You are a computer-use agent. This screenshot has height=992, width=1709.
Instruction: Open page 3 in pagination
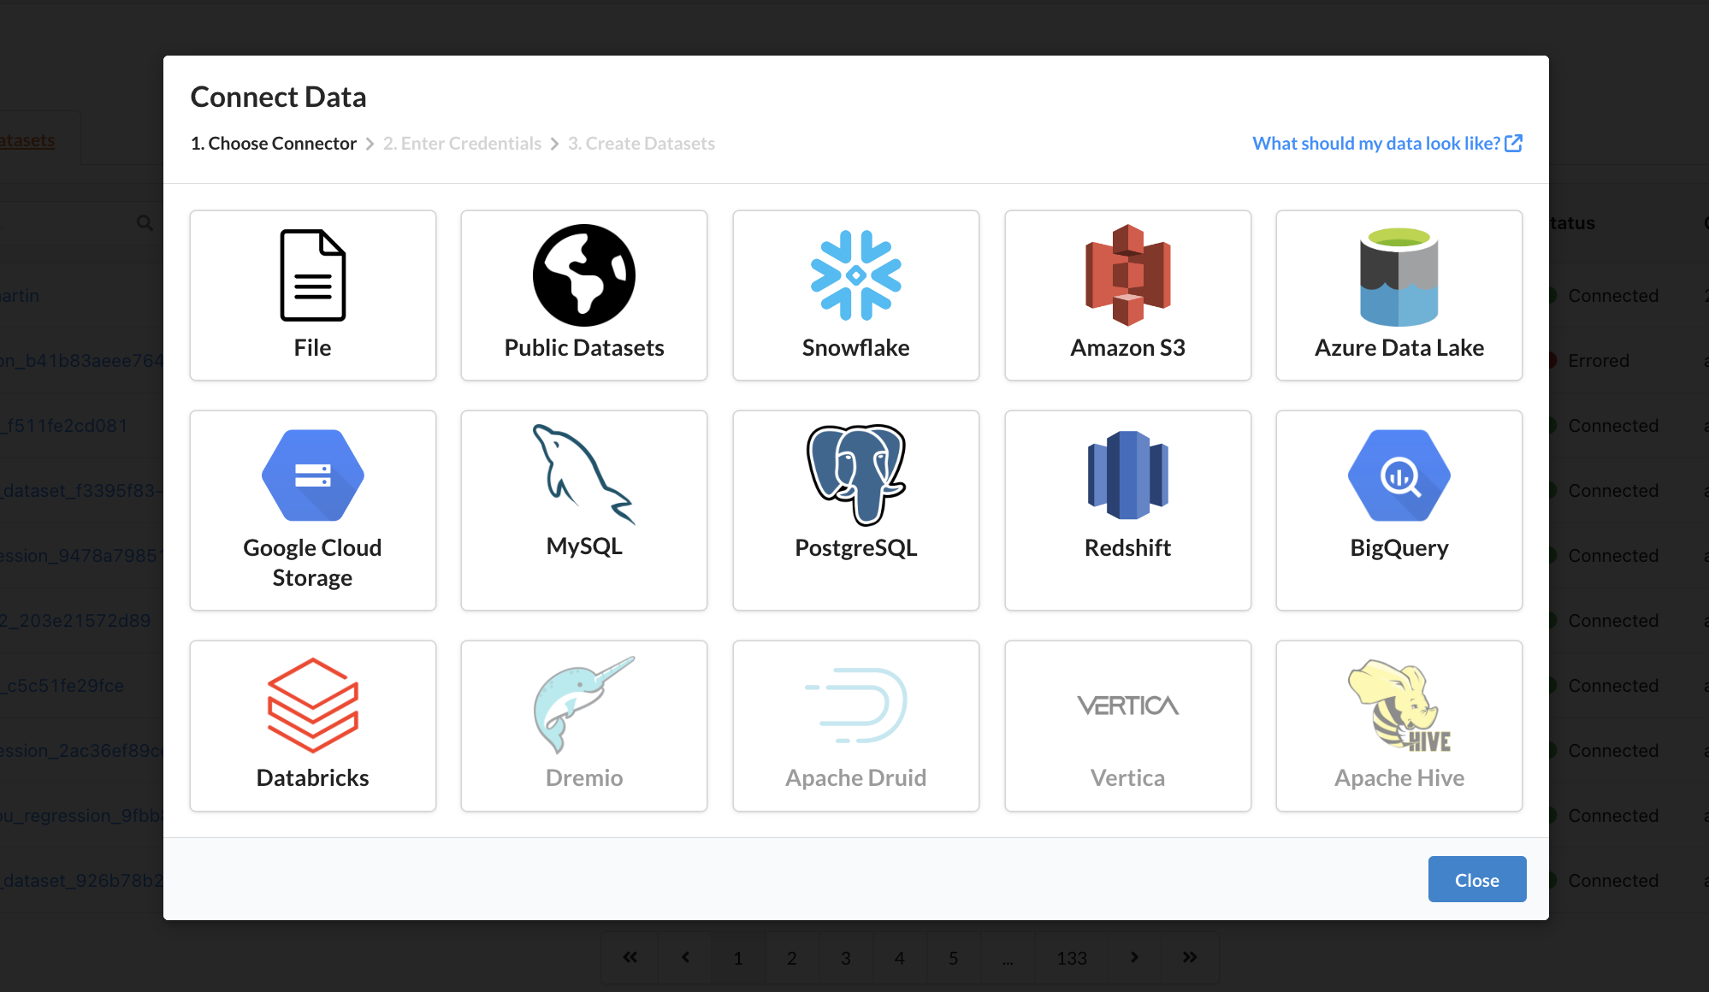click(x=846, y=958)
